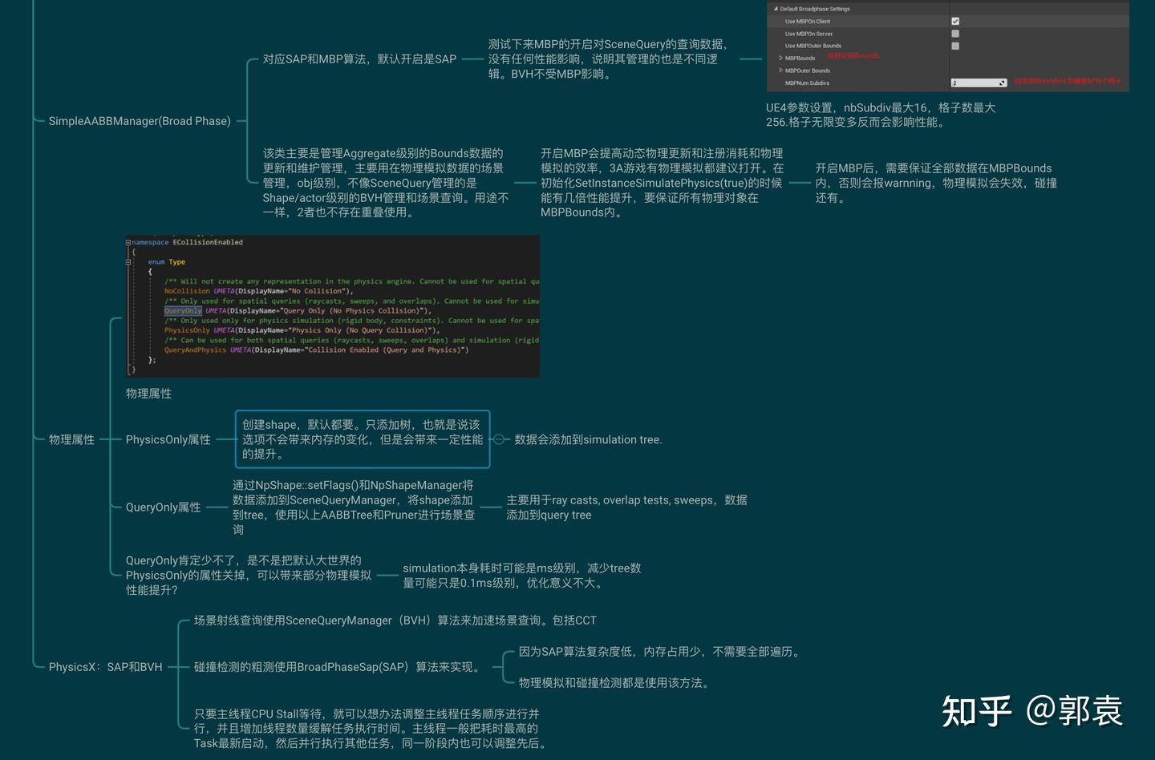
Task: Click the enum Type code fold marker
Action: pos(130,261)
